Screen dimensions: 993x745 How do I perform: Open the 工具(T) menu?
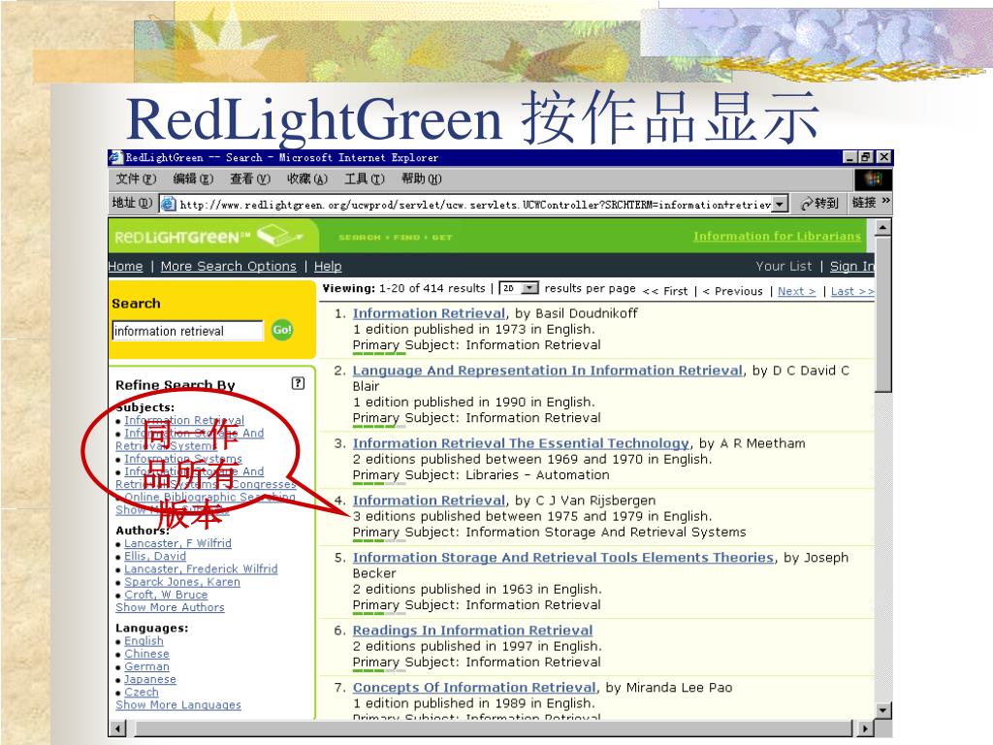tap(365, 179)
